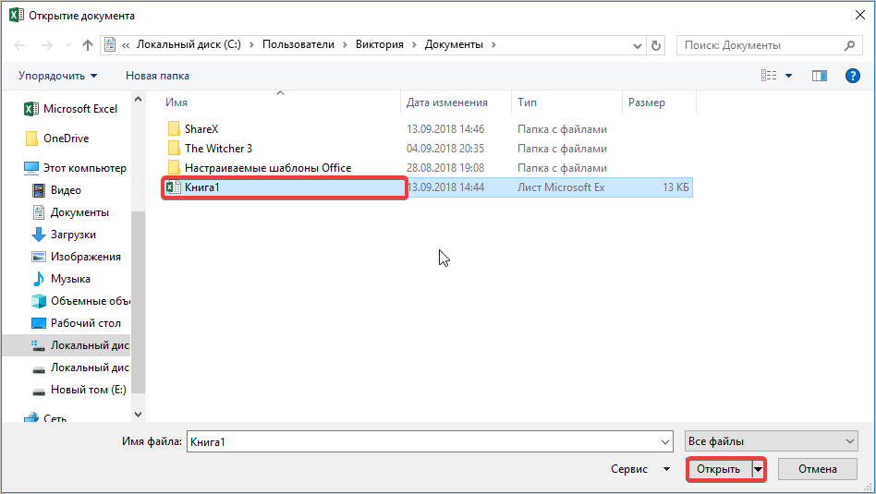Select Загрузки in the sidebar
The image size is (876, 494).
click(x=72, y=235)
